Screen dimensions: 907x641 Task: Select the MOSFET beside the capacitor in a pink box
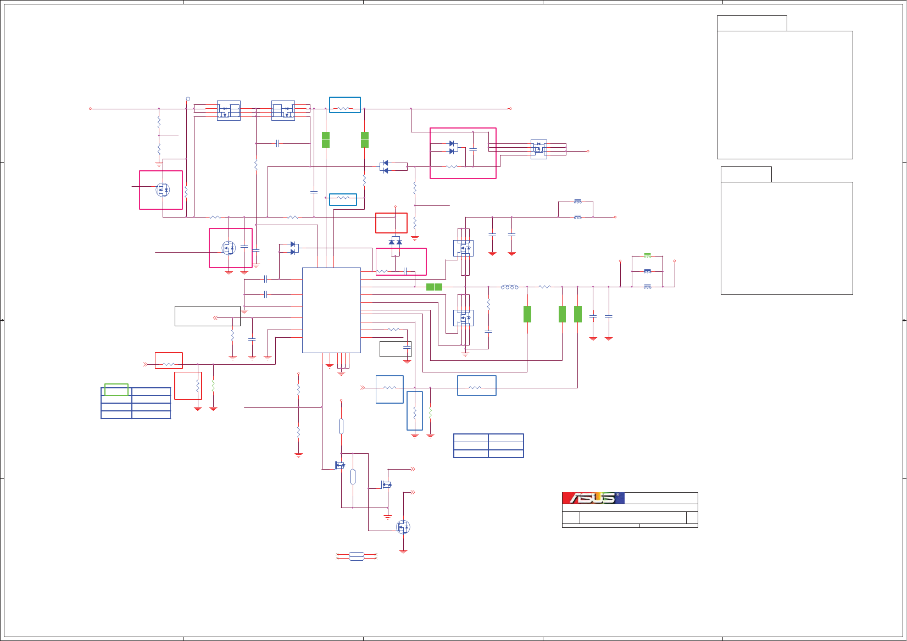[229, 248]
